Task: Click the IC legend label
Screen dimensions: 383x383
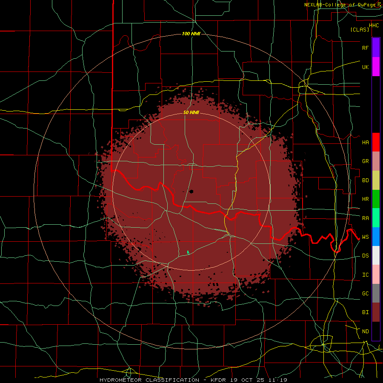Action: 365,275
